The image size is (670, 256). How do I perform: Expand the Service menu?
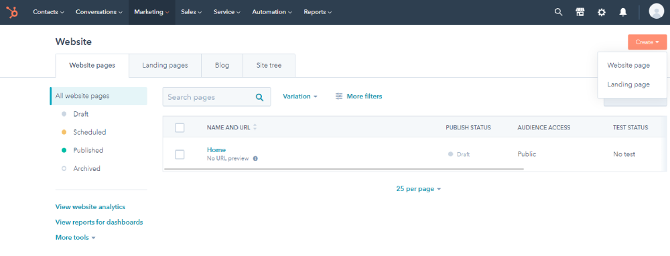click(227, 12)
